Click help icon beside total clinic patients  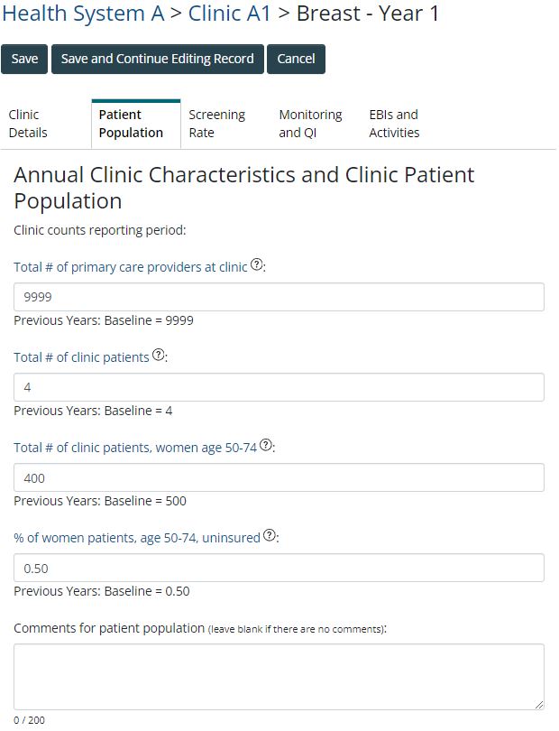pyautogui.click(x=159, y=356)
